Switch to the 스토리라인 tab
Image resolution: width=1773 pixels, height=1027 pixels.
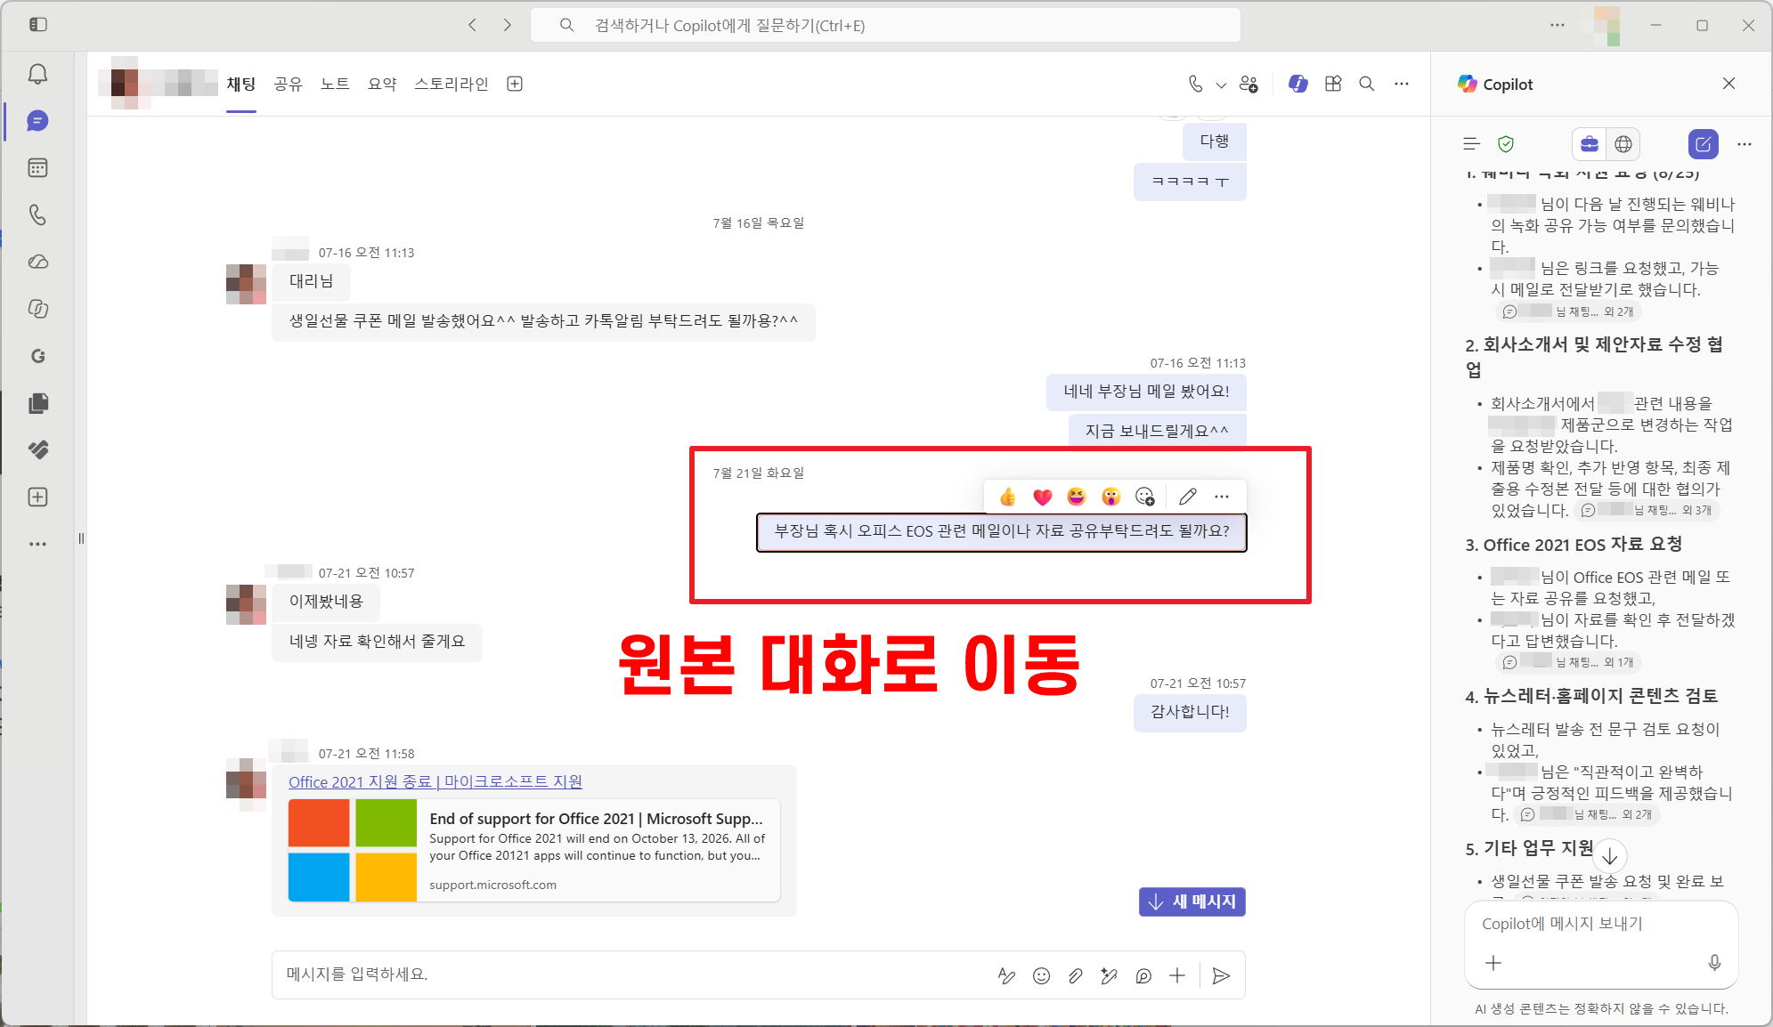click(451, 84)
